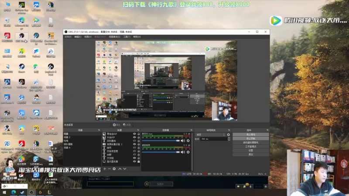
Task: Switch to OBS taskbar icon
Action: coord(31,193)
